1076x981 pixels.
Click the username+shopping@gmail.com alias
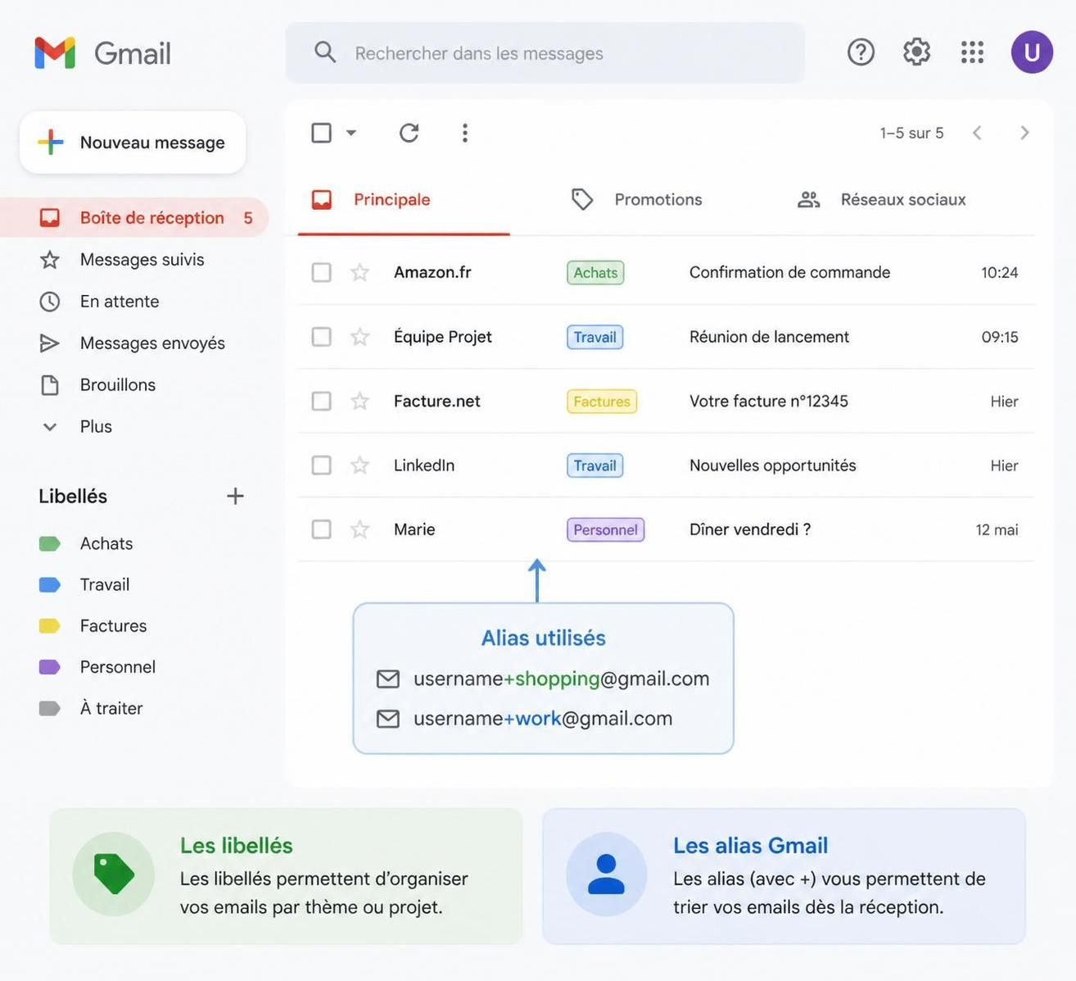pyautogui.click(x=561, y=679)
